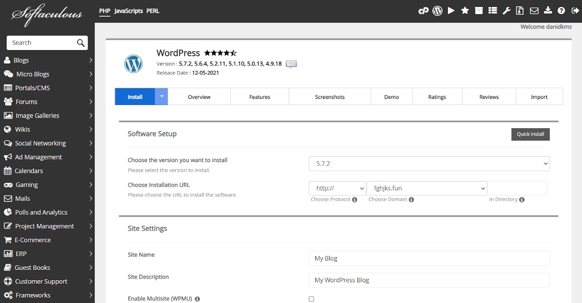The width and height of the screenshot is (582, 303).
Task: Open settings with the wrench icon
Action: [506, 11]
